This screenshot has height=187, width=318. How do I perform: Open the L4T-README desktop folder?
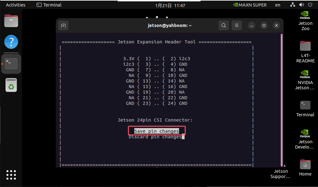tap(305, 52)
